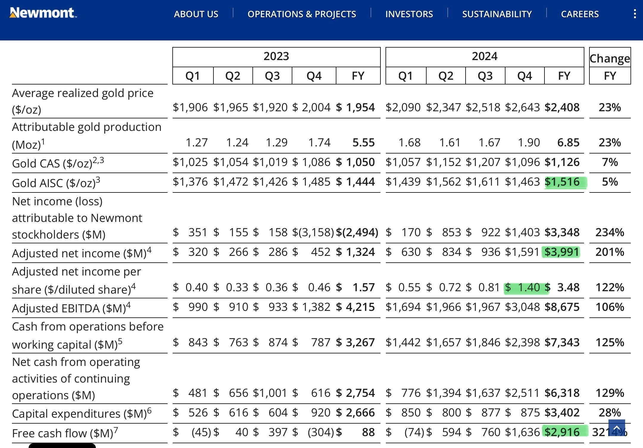Image resolution: width=643 pixels, height=448 pixels.
Task: Select 2024 FY capital expenditures $3,402
Action: pos(562,413)
